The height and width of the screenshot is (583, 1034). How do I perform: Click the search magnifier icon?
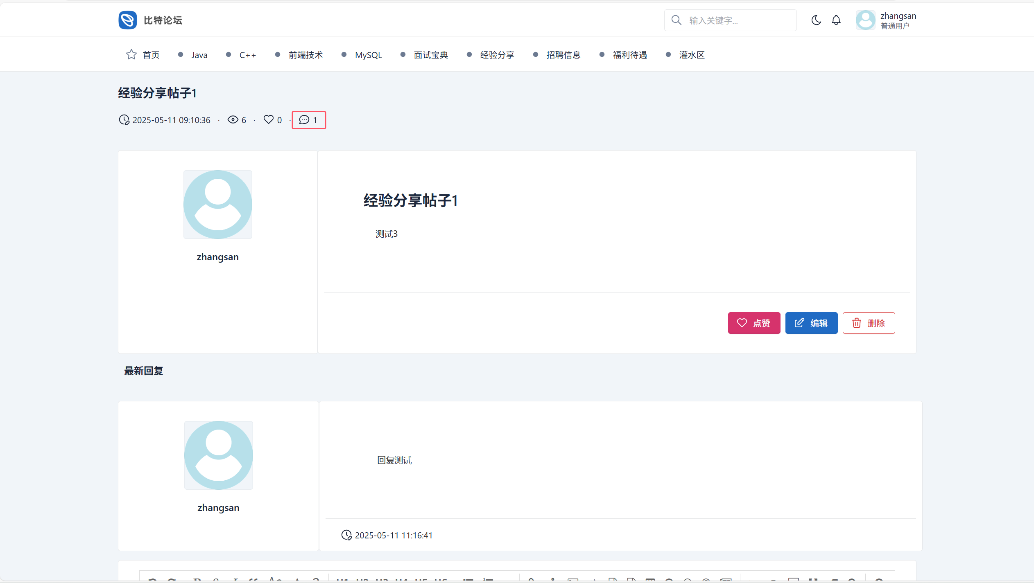point(676,20)
